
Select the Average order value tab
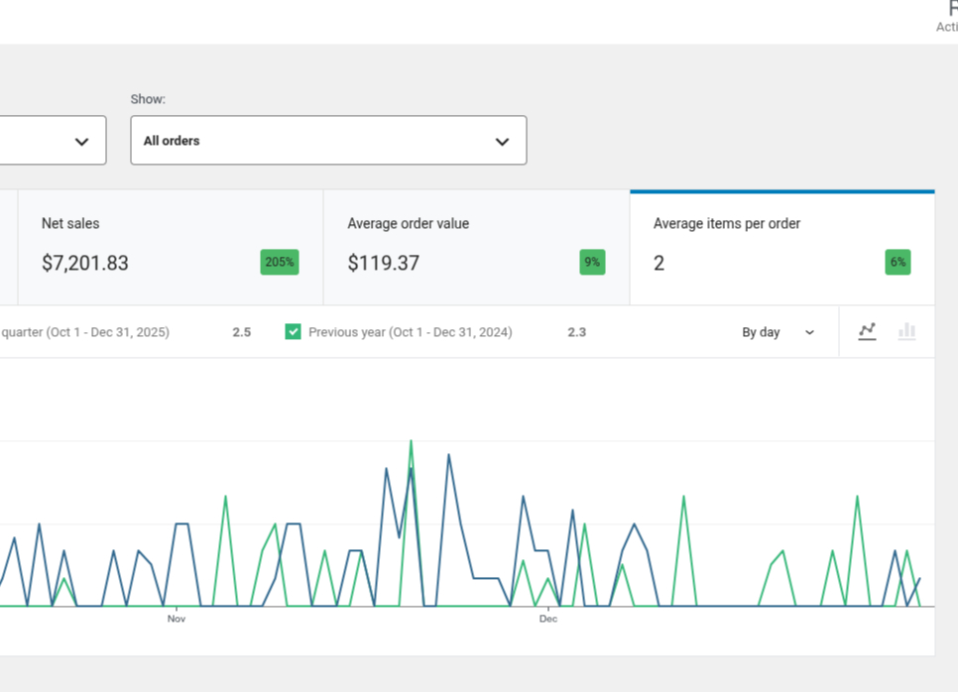pos(476,247)
